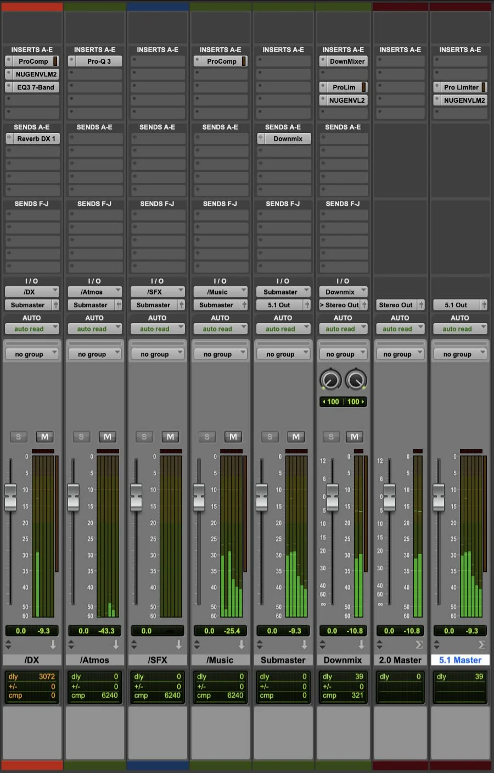Open the DownMixer insert on the Downmix track
This screenshot has width=494, height=773.
[343, 61]
